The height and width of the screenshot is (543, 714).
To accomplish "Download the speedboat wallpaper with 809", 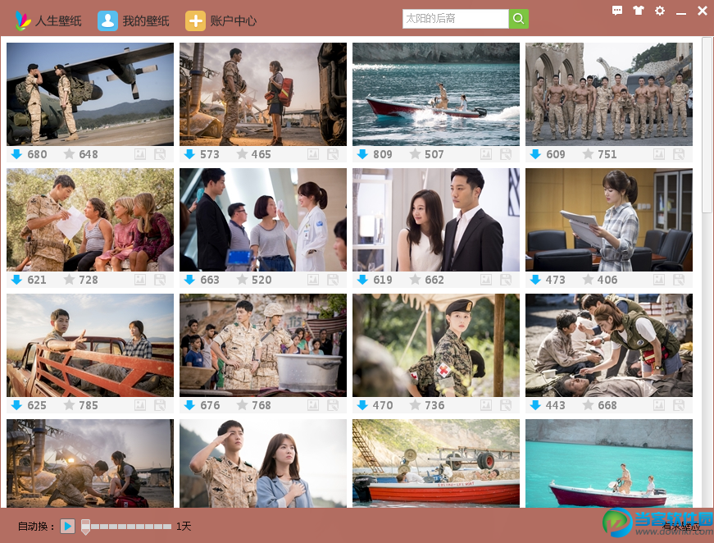I will 362,154.
